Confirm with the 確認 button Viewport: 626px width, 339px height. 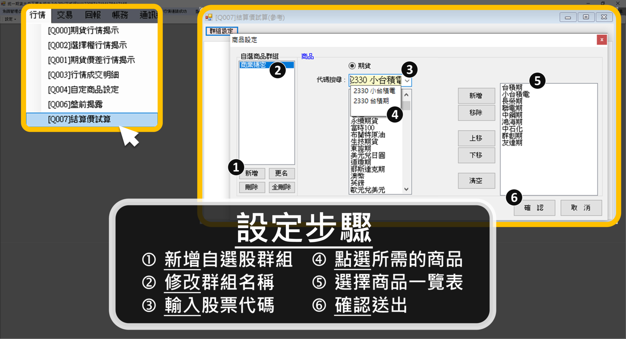click(534, 208)
